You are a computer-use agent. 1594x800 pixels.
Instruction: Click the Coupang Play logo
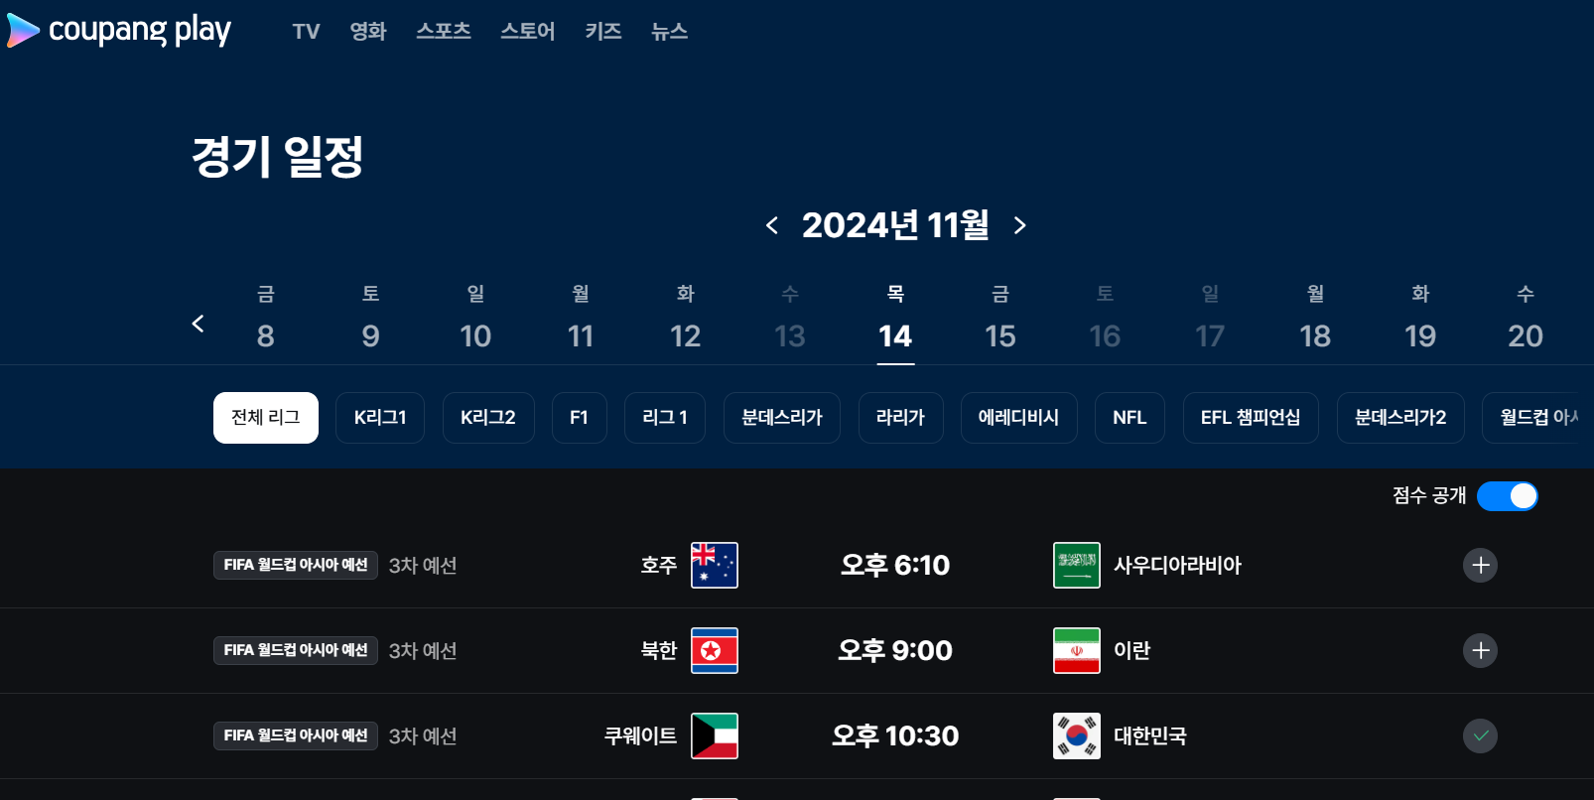click(117, 31)
